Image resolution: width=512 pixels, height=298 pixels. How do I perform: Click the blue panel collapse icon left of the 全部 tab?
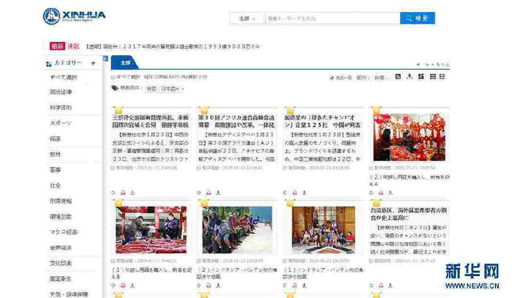click(x=105, y=58)
